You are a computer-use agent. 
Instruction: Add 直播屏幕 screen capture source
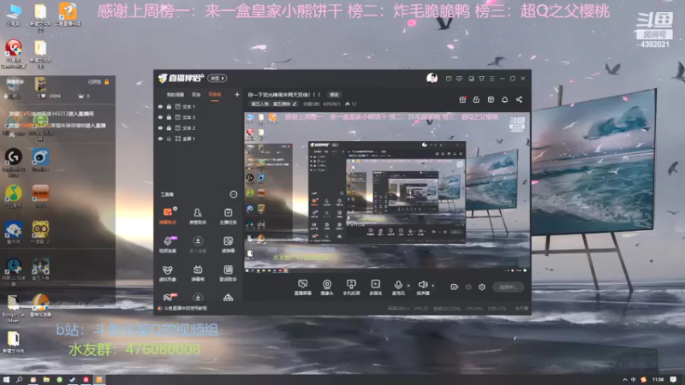(x=303, y=287)
